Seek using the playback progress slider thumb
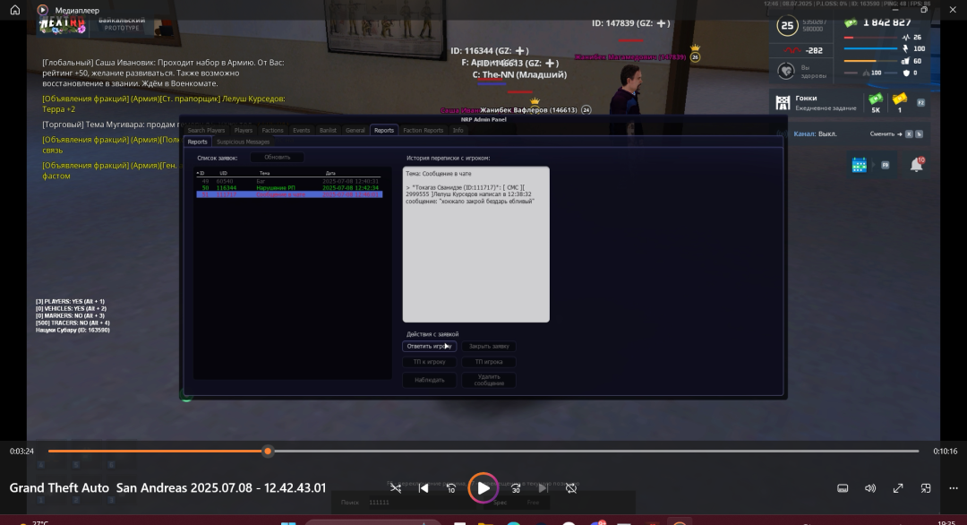967x525 pixels. tap(268, 451)
